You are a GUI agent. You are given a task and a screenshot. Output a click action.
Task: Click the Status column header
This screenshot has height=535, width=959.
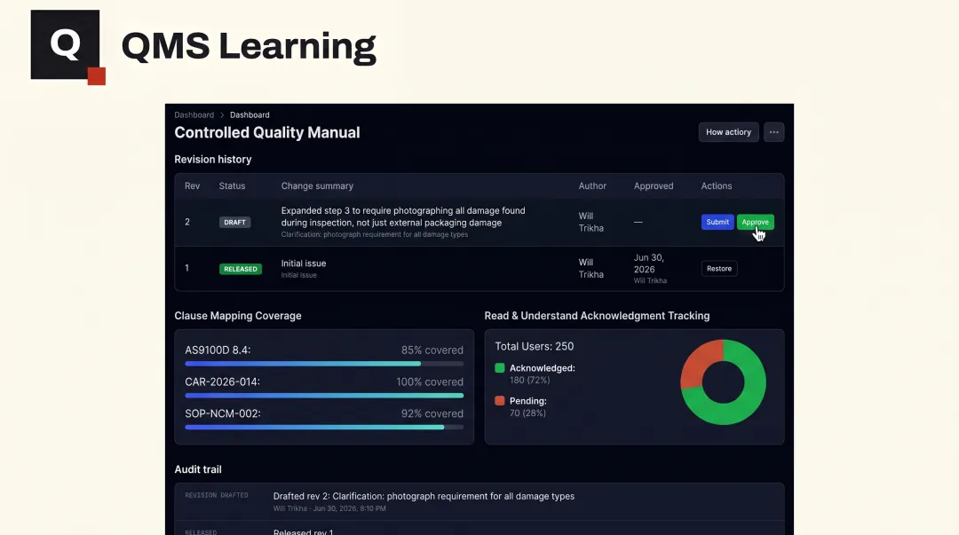[232, 185]
